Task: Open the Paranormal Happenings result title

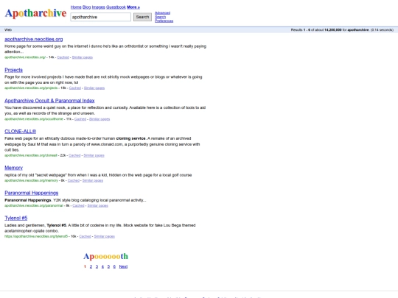Action: [x=32, y=193]
